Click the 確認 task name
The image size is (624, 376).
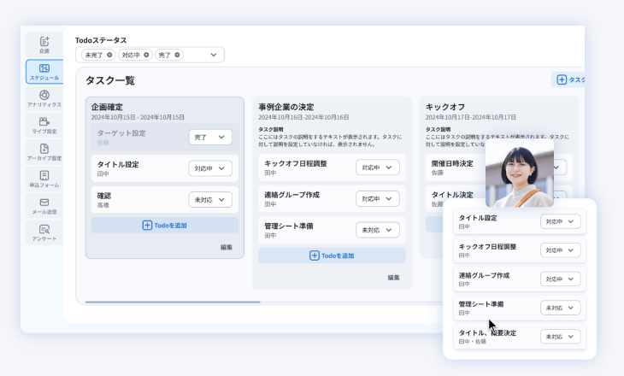pyautogui.click(x=104, y=196)
